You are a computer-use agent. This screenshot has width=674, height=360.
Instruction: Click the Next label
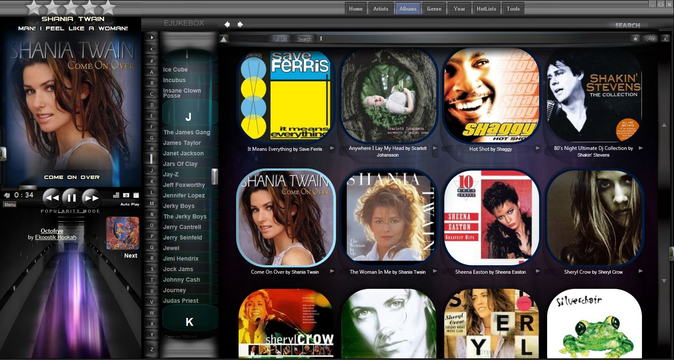pos(131,256)
